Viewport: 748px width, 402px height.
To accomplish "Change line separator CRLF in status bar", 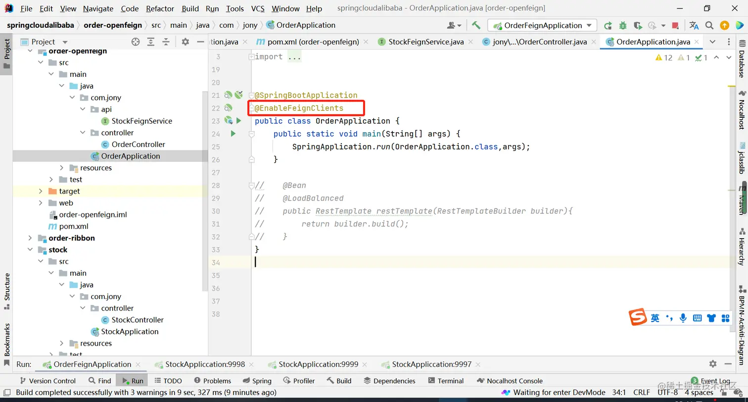I will (642, 393).
